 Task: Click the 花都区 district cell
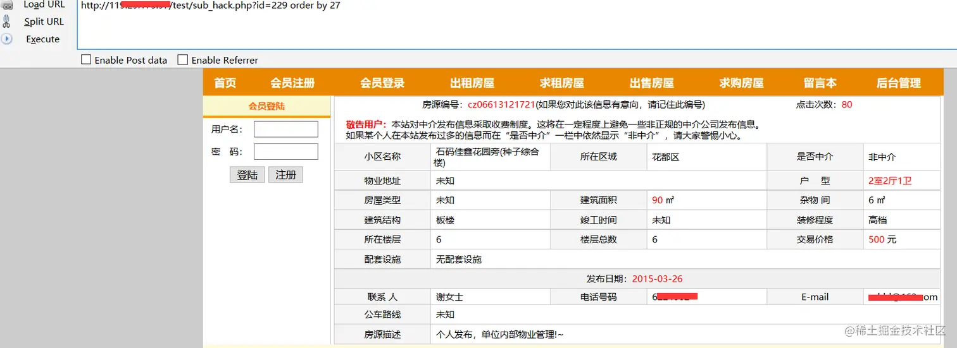pyautogui.click(x=707, y=157)
